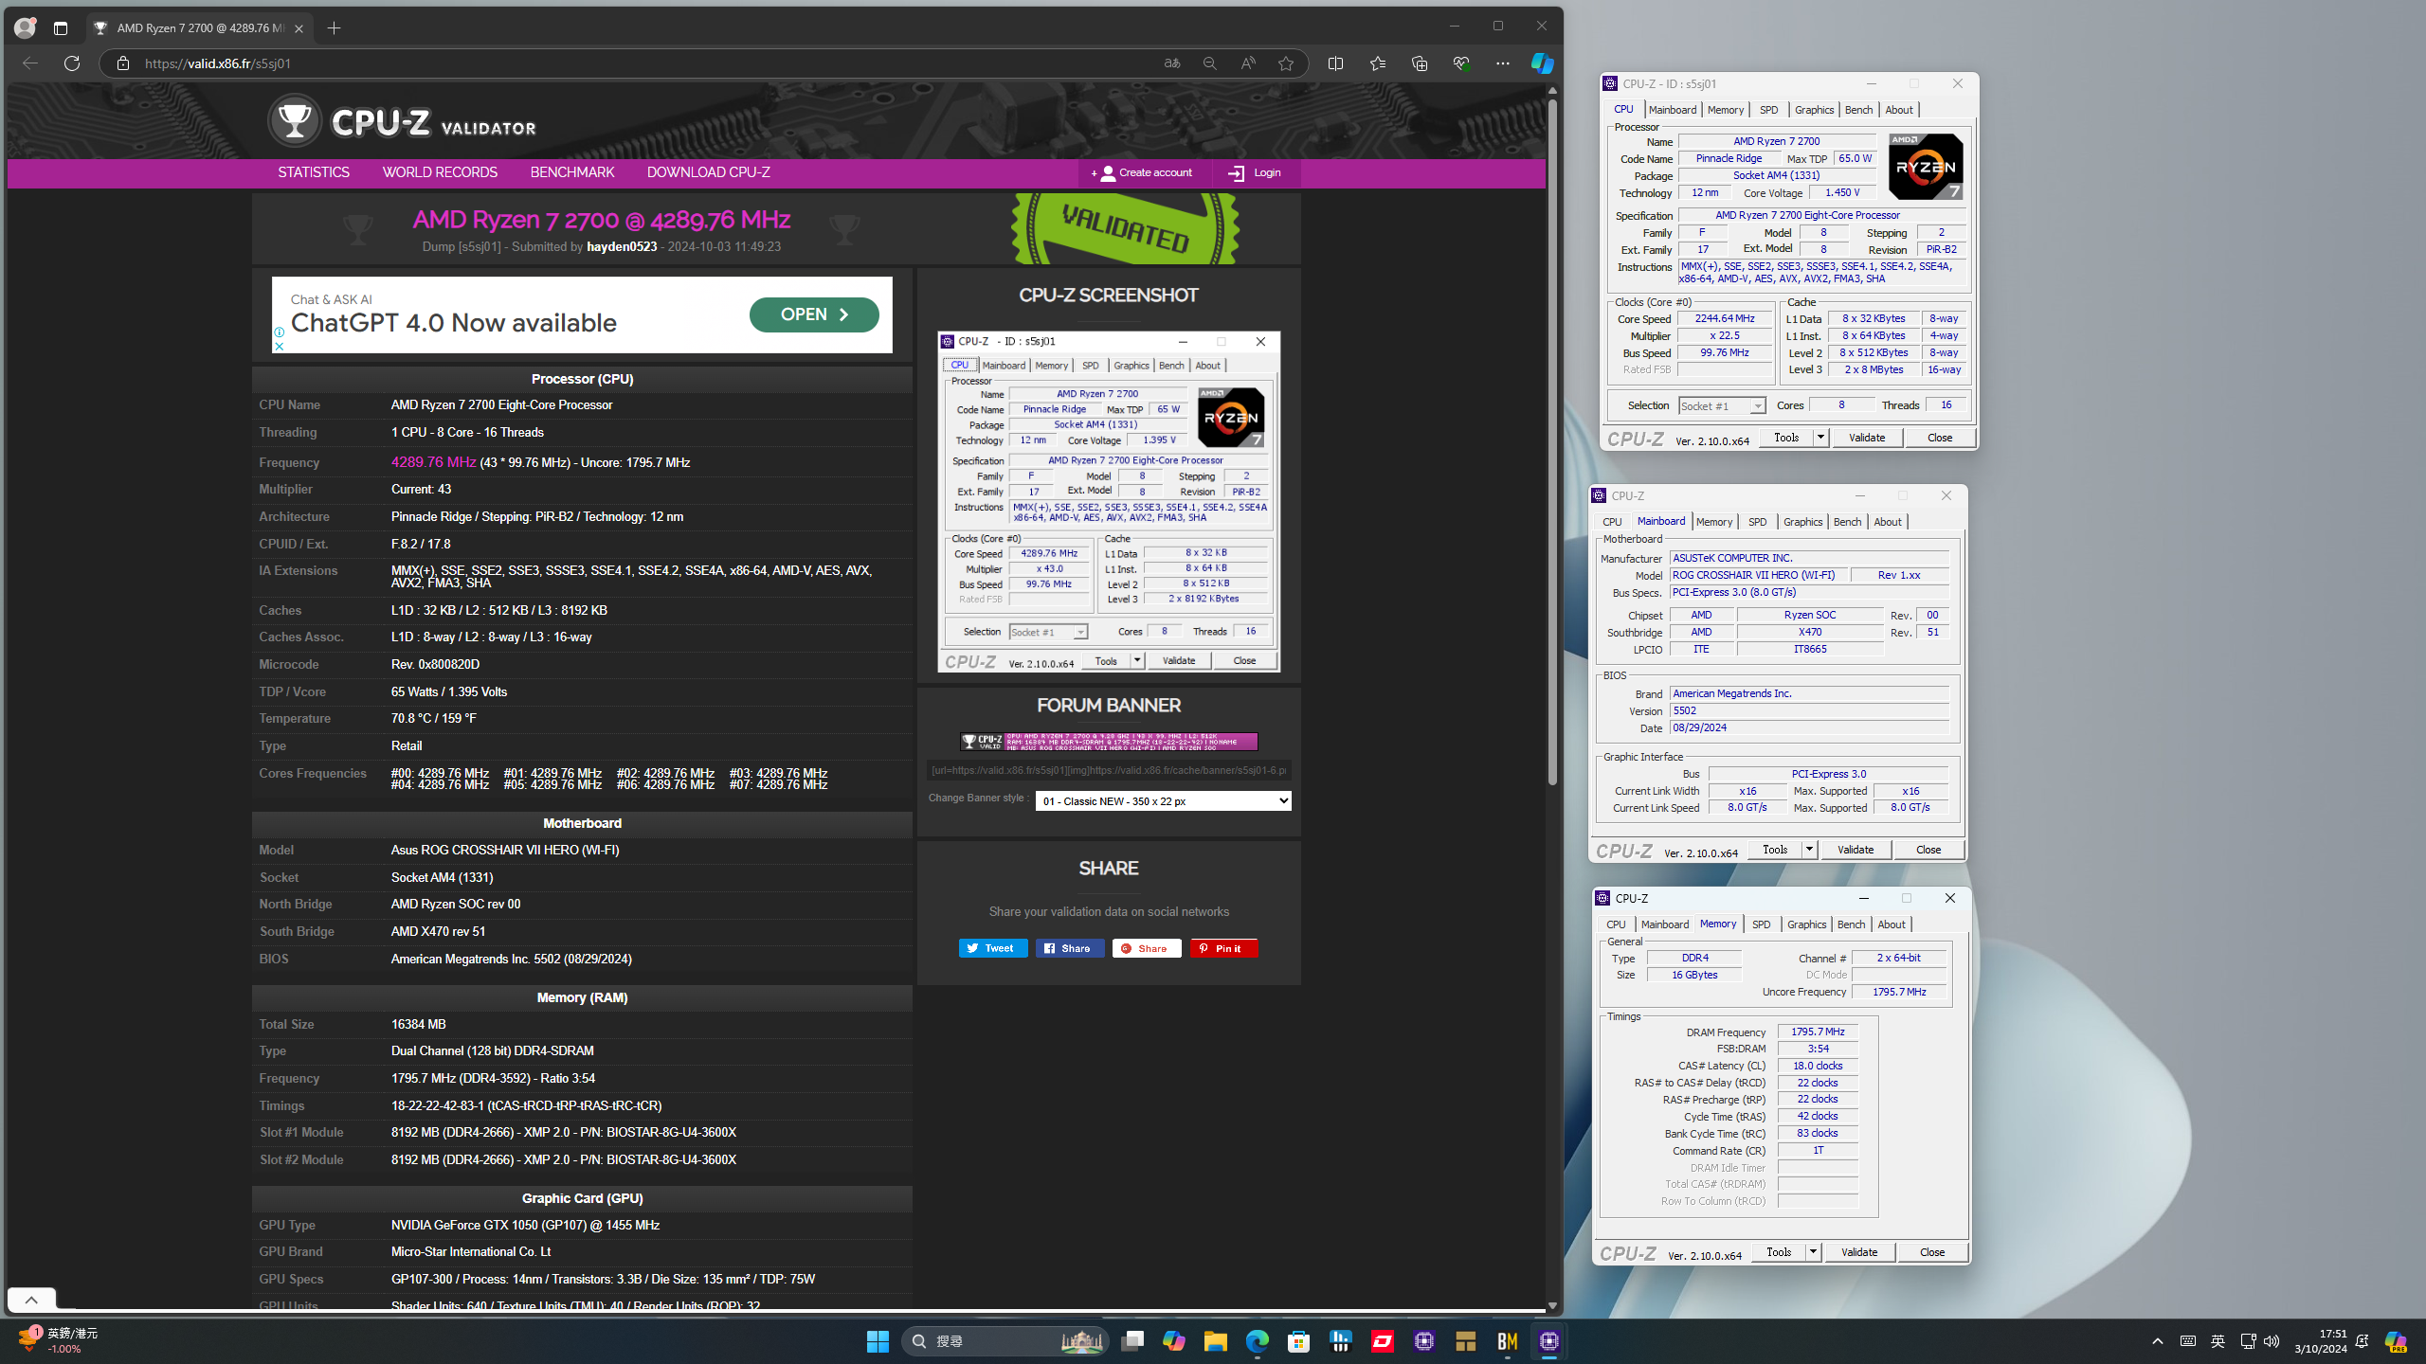Share validation via Facebook Share button
Image resolution: width=2426 pixels, height=1364 pixels.
click(x=1070, y=948)
